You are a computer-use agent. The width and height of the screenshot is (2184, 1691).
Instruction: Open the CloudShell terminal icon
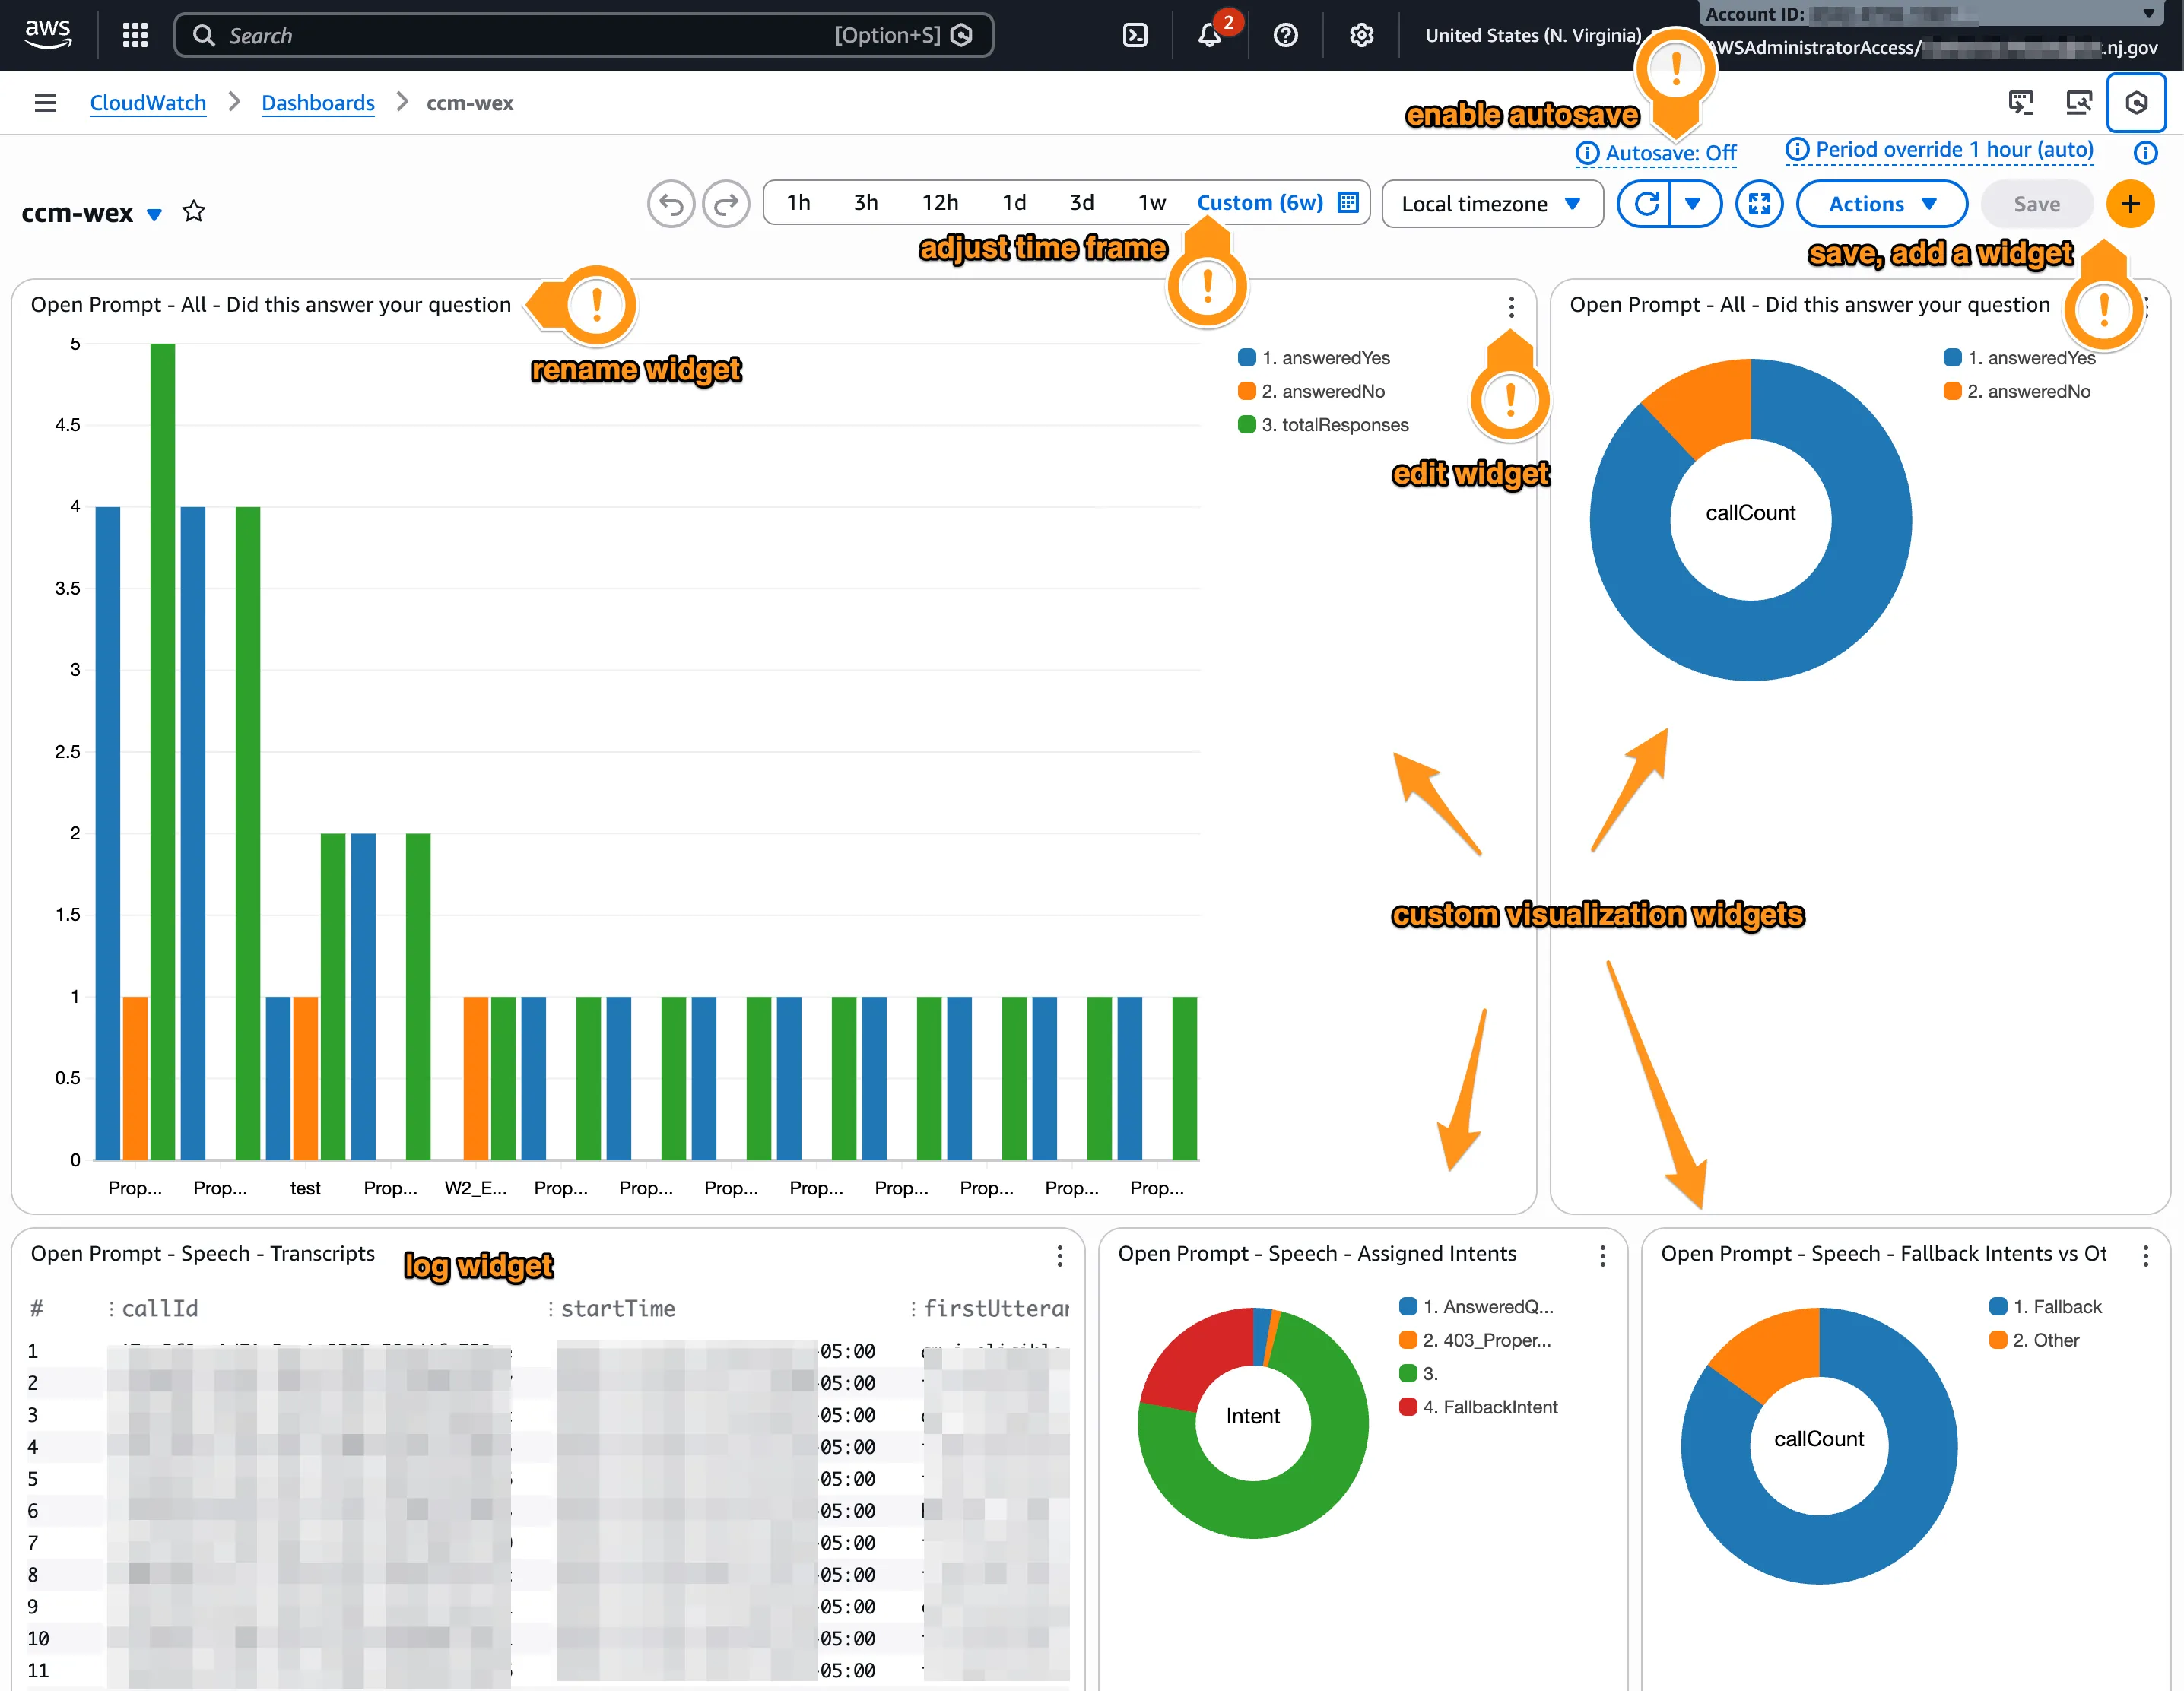tap(1135, 35)
